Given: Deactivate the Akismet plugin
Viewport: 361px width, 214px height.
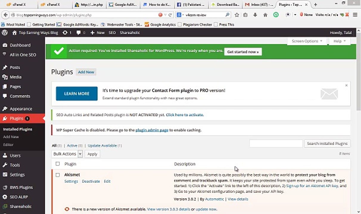Looking at the screenshot, I should 91,181.
